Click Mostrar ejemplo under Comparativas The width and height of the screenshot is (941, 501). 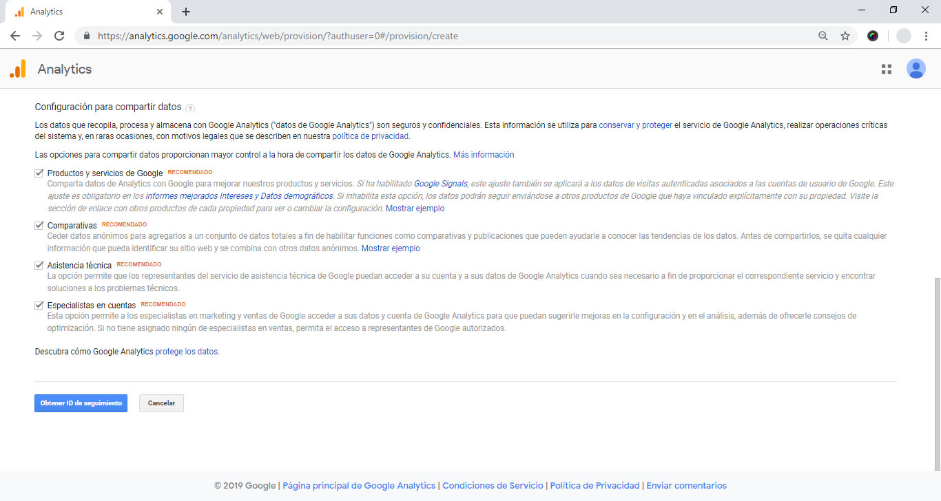pyautogui.click(x=391, y=248)
